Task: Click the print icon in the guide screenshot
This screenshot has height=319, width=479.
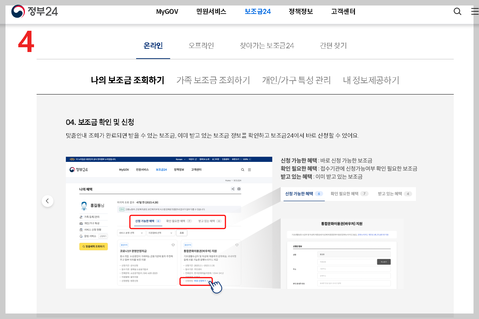Action: pos(239,189)
